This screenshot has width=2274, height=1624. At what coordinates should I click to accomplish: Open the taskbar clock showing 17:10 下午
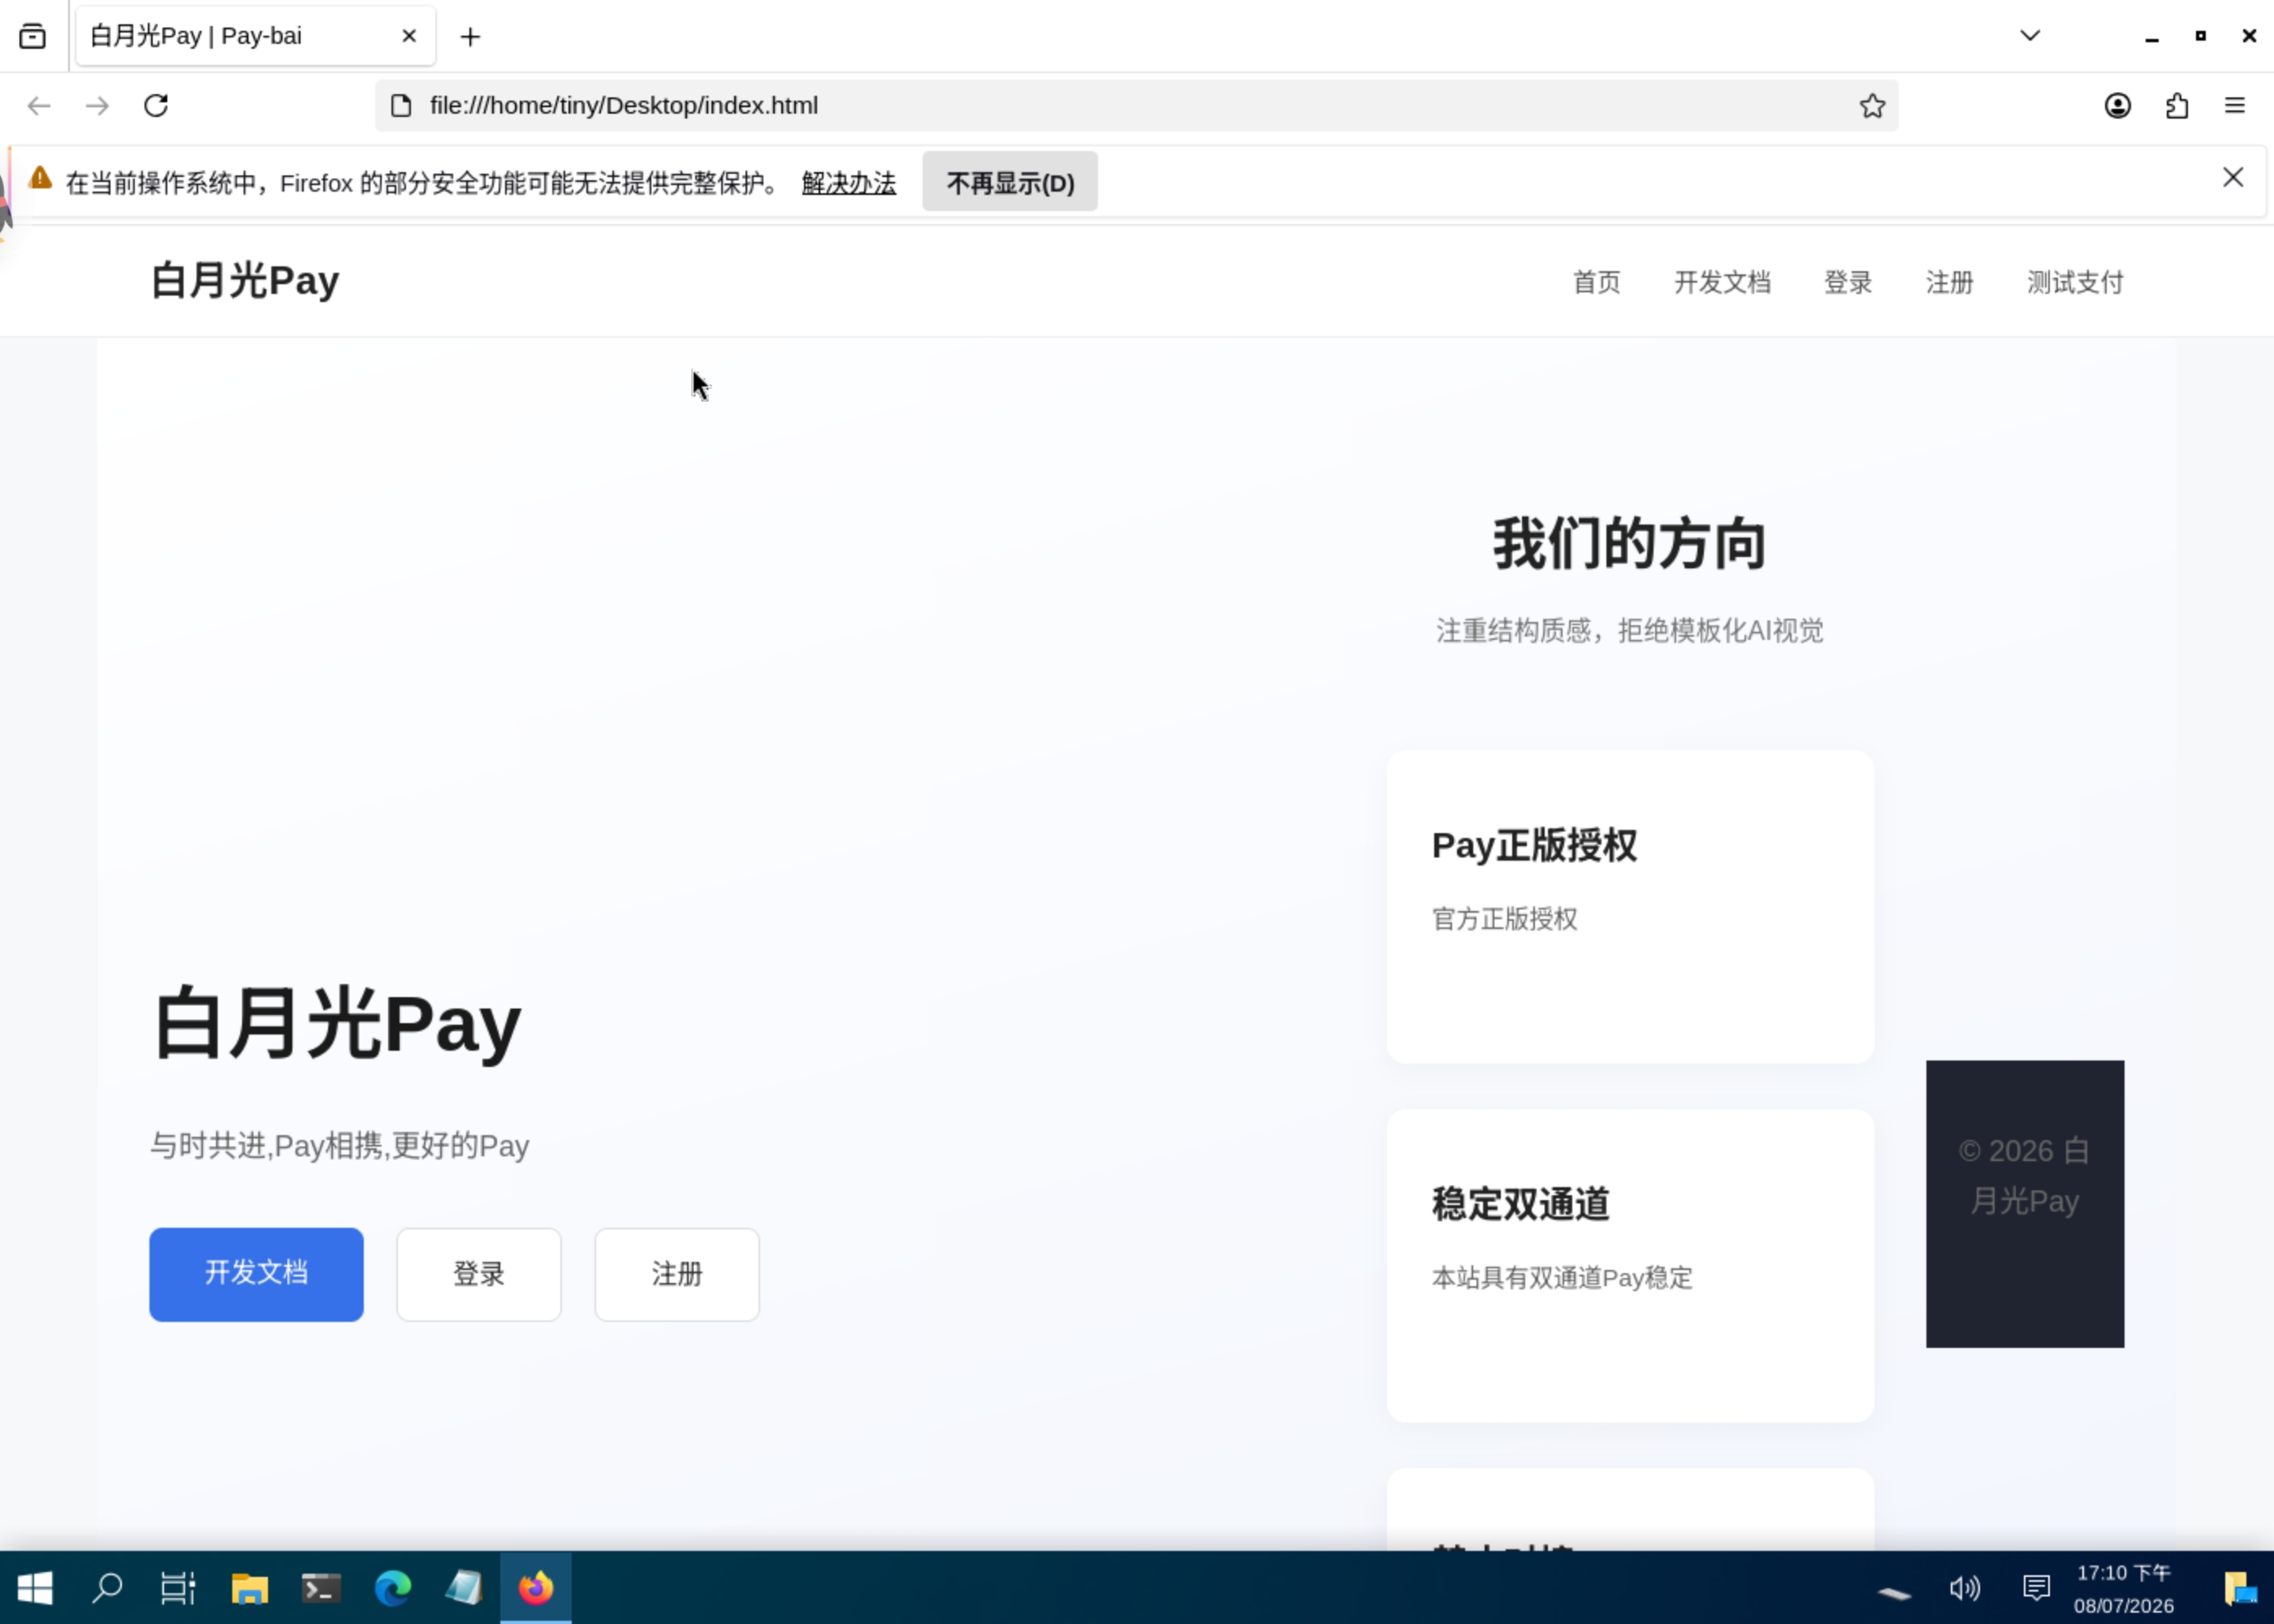tap(2123, 1589)
